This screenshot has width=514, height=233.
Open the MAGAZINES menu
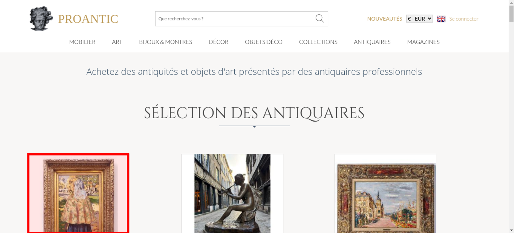pos(423,42)
